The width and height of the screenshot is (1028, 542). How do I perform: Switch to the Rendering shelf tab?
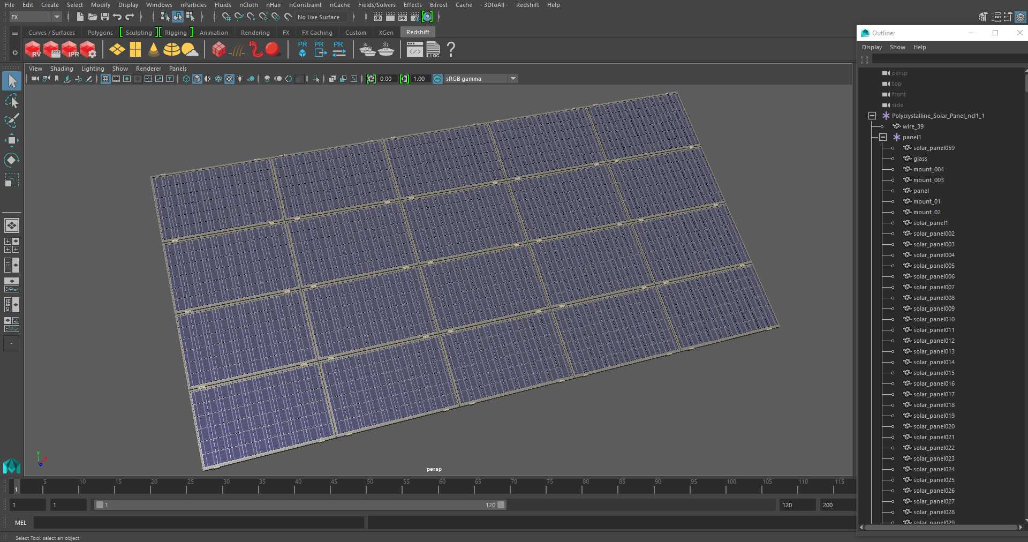255,33
